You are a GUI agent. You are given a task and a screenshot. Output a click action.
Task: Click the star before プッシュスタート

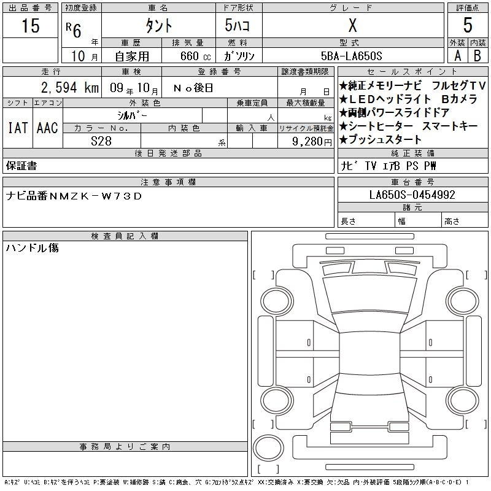click(343, 140)
